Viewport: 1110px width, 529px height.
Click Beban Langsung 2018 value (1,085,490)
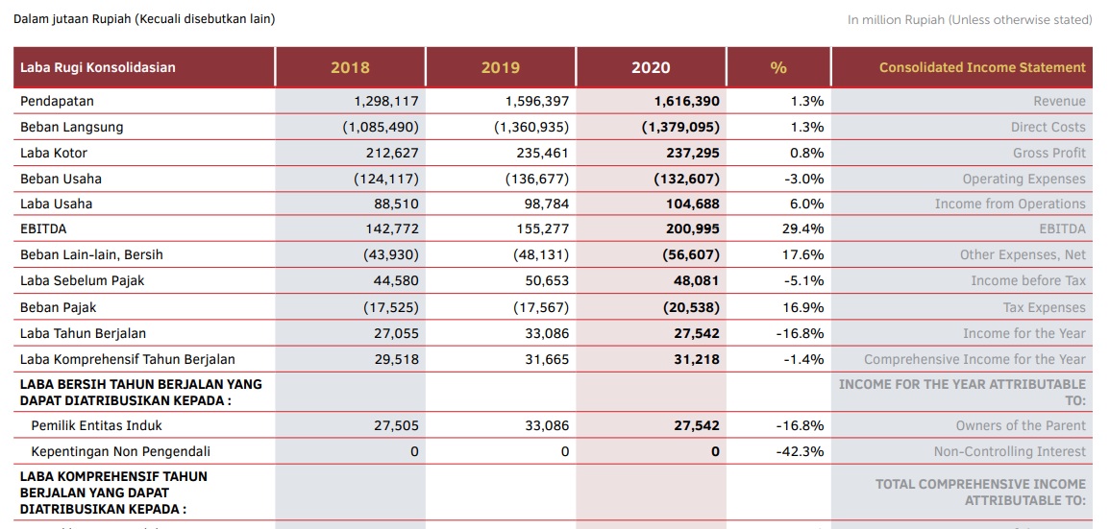[381, 128]
